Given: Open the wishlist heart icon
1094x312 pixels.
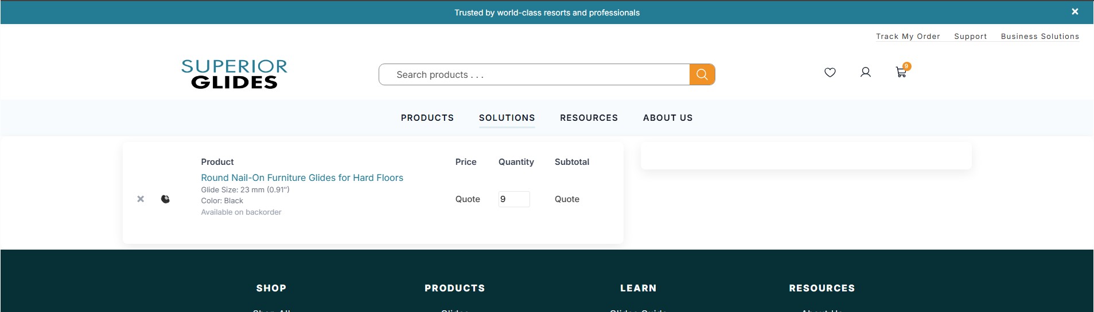Looking at the screenshot, I should click(x=830, y=72).
